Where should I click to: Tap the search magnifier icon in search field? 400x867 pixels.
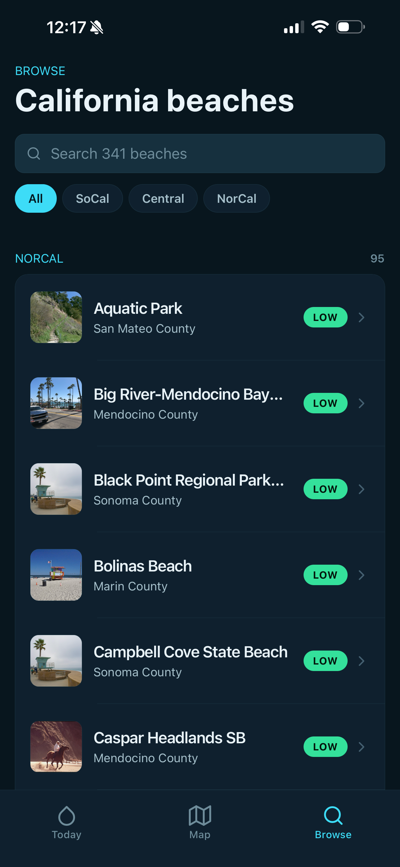34,153
